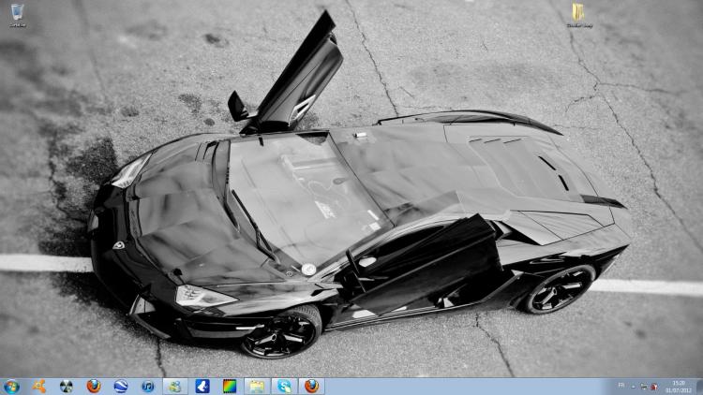Open the clock and date display
This screenshot has height=395, width=703.
click(679, 387)
